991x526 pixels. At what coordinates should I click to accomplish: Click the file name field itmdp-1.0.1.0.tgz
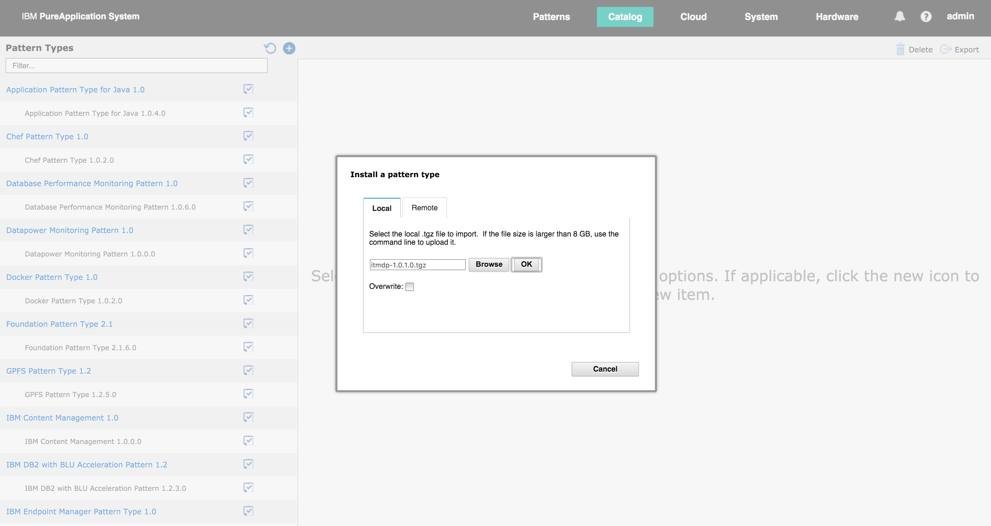[x=418, y=265]
